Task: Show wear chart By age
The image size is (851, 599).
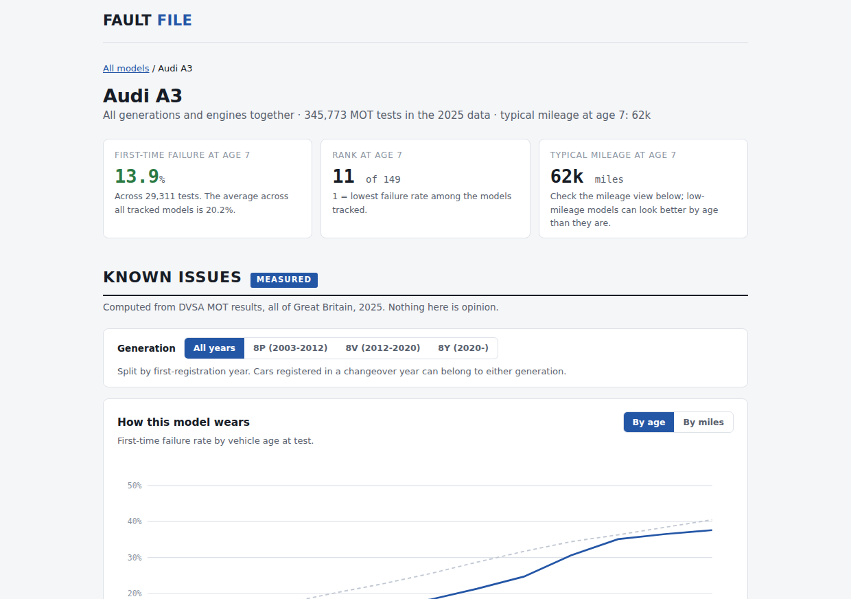Action: point(649,422)
